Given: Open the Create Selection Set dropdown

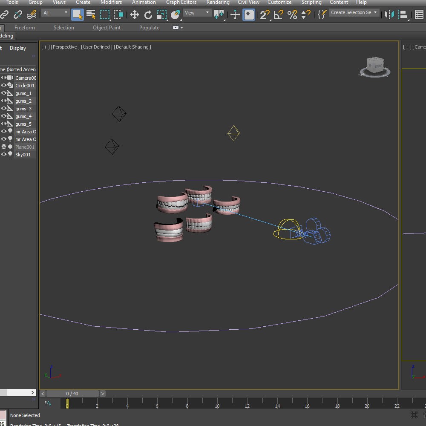Looking at the screenshot, I should coord(354,12).
